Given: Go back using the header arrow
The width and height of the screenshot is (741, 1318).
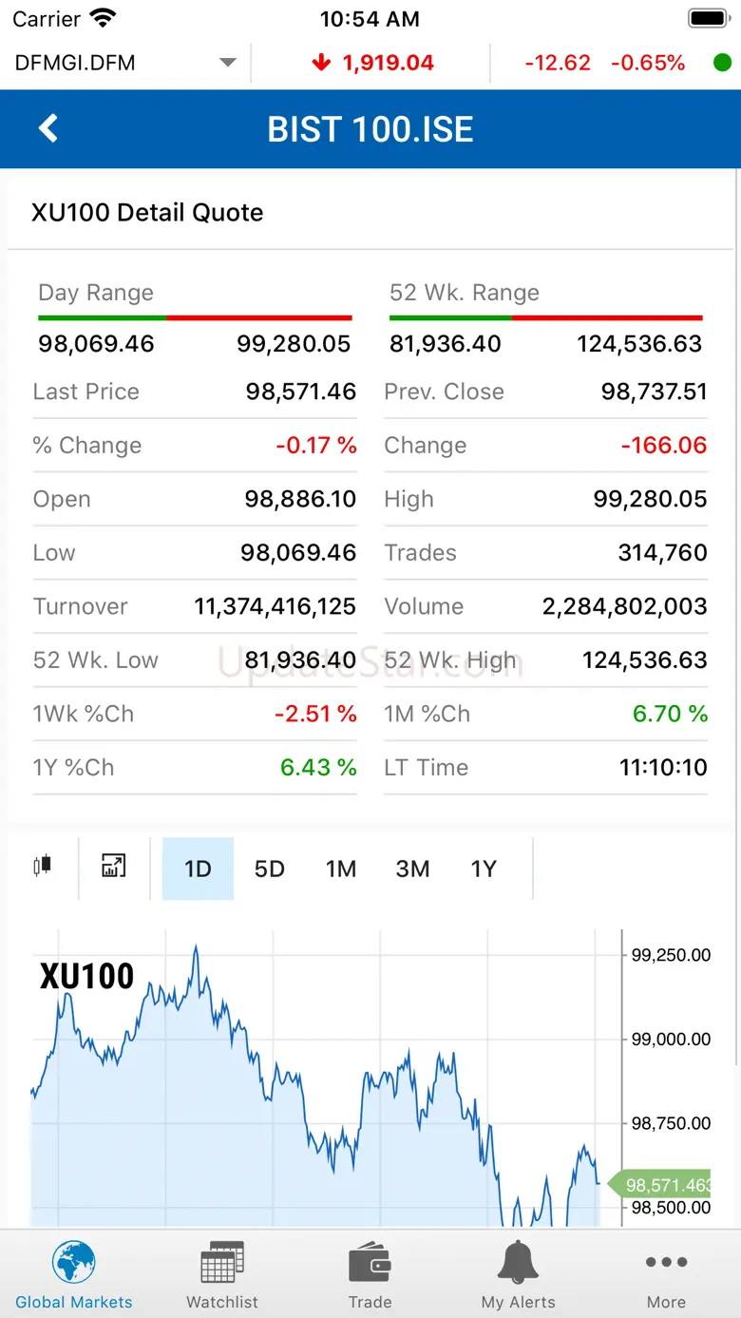Looking at the screenshot, I should pos(48,129).
